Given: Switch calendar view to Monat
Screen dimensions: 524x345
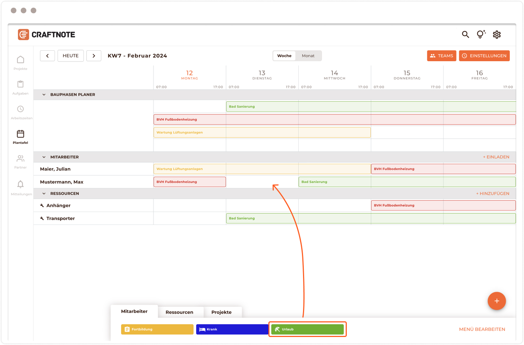Looking at the screenshot, I should 308,56.
